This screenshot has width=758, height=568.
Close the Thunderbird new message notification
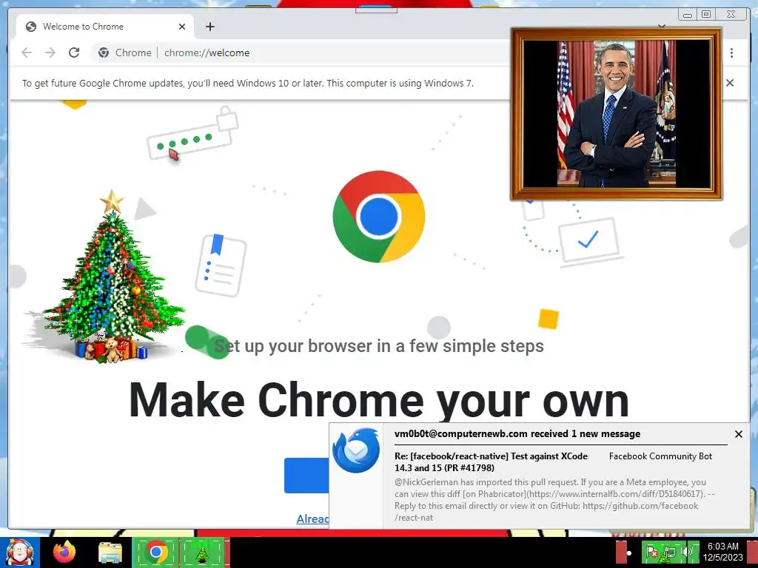tap(738, 434)
